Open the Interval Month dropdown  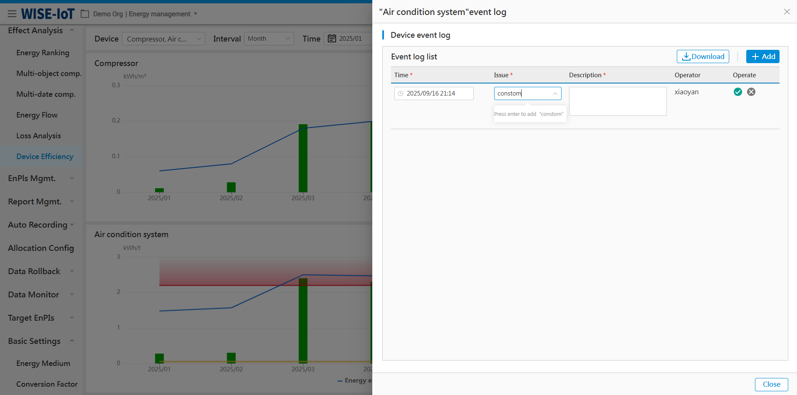point(269,39)
